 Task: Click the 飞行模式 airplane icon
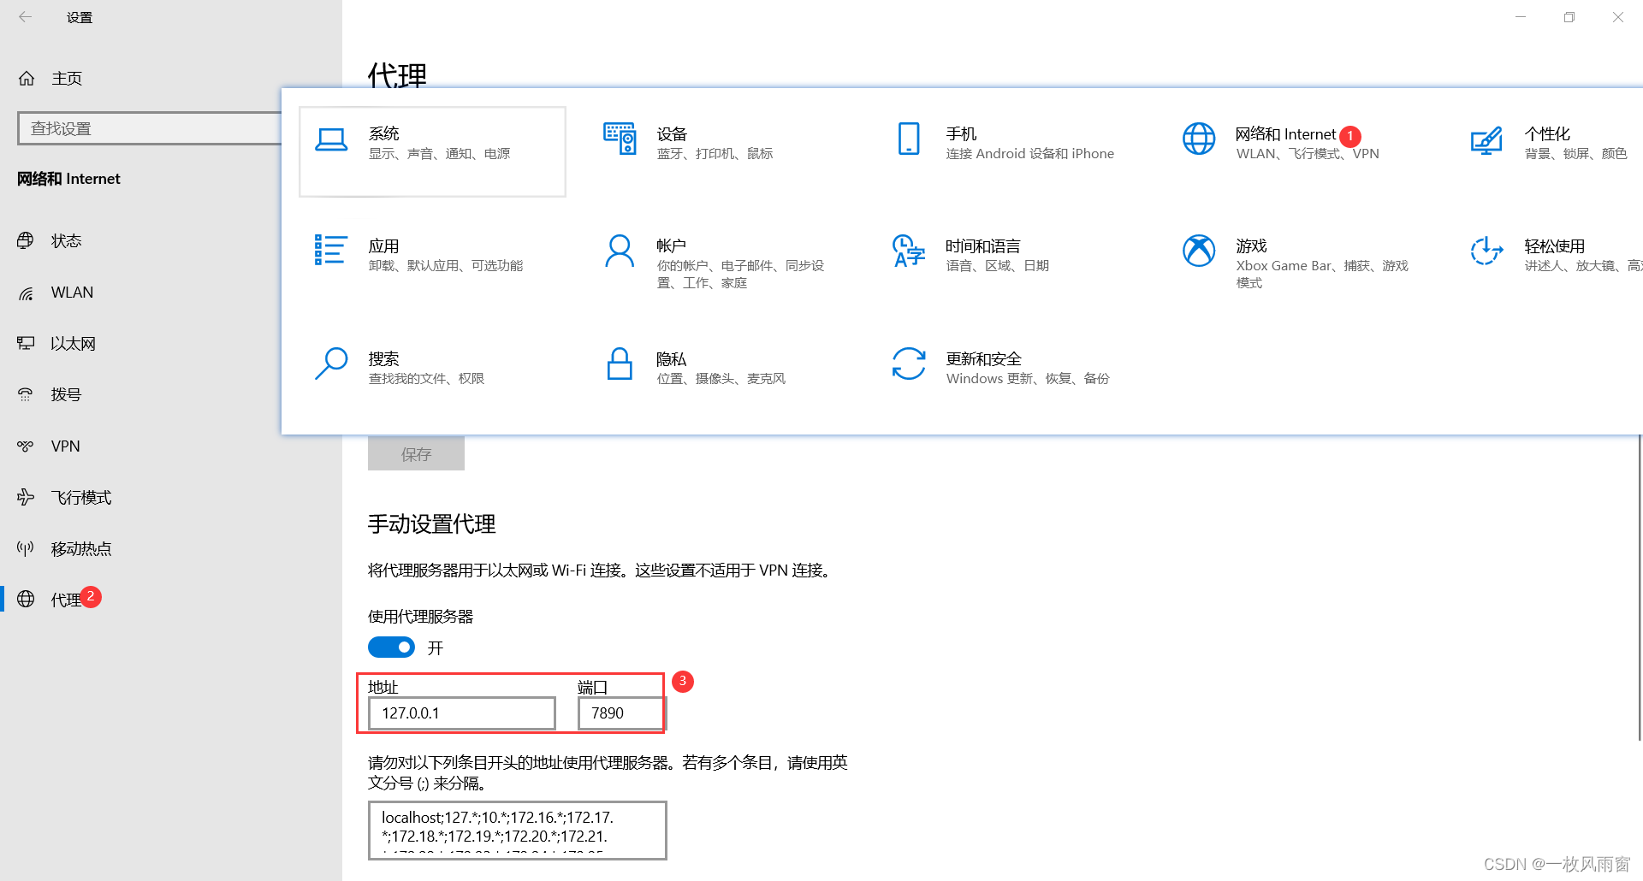[26, 497]
